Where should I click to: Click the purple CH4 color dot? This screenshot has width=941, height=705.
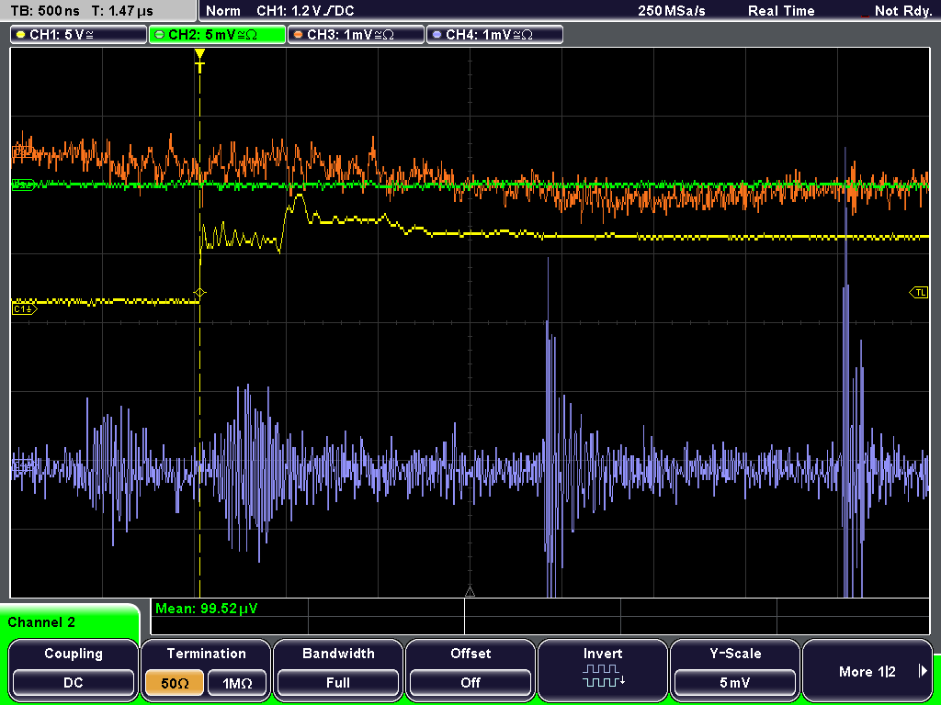(436, 35)
